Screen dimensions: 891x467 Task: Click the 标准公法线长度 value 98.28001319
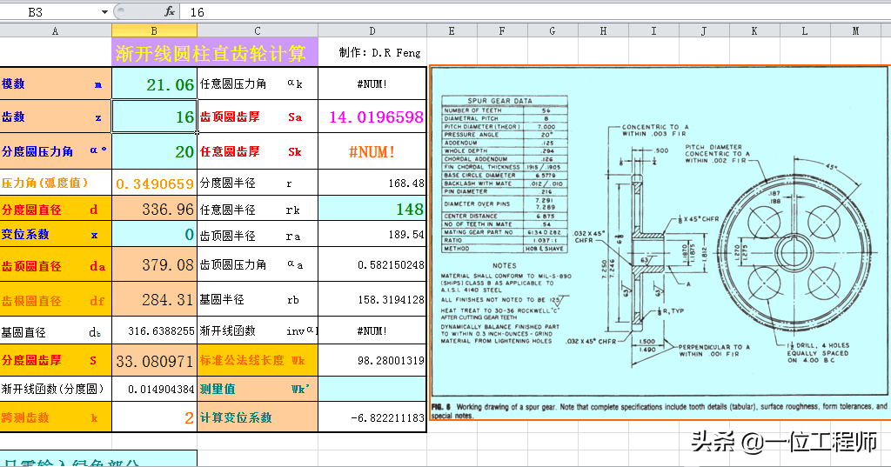click(x=372, y=360)
